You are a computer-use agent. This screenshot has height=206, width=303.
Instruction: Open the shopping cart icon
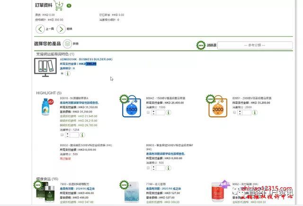[59, 5]
